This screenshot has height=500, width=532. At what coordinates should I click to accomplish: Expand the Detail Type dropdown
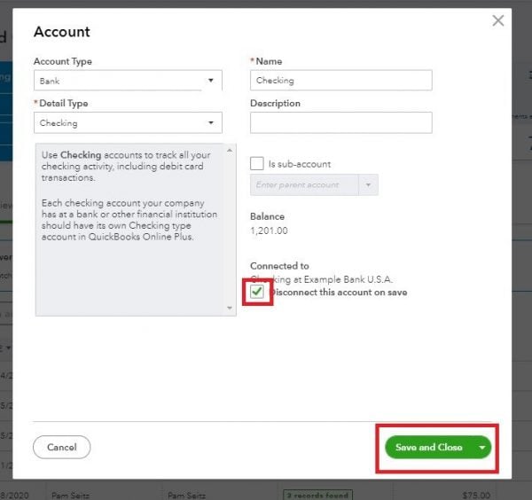(127, 123)
